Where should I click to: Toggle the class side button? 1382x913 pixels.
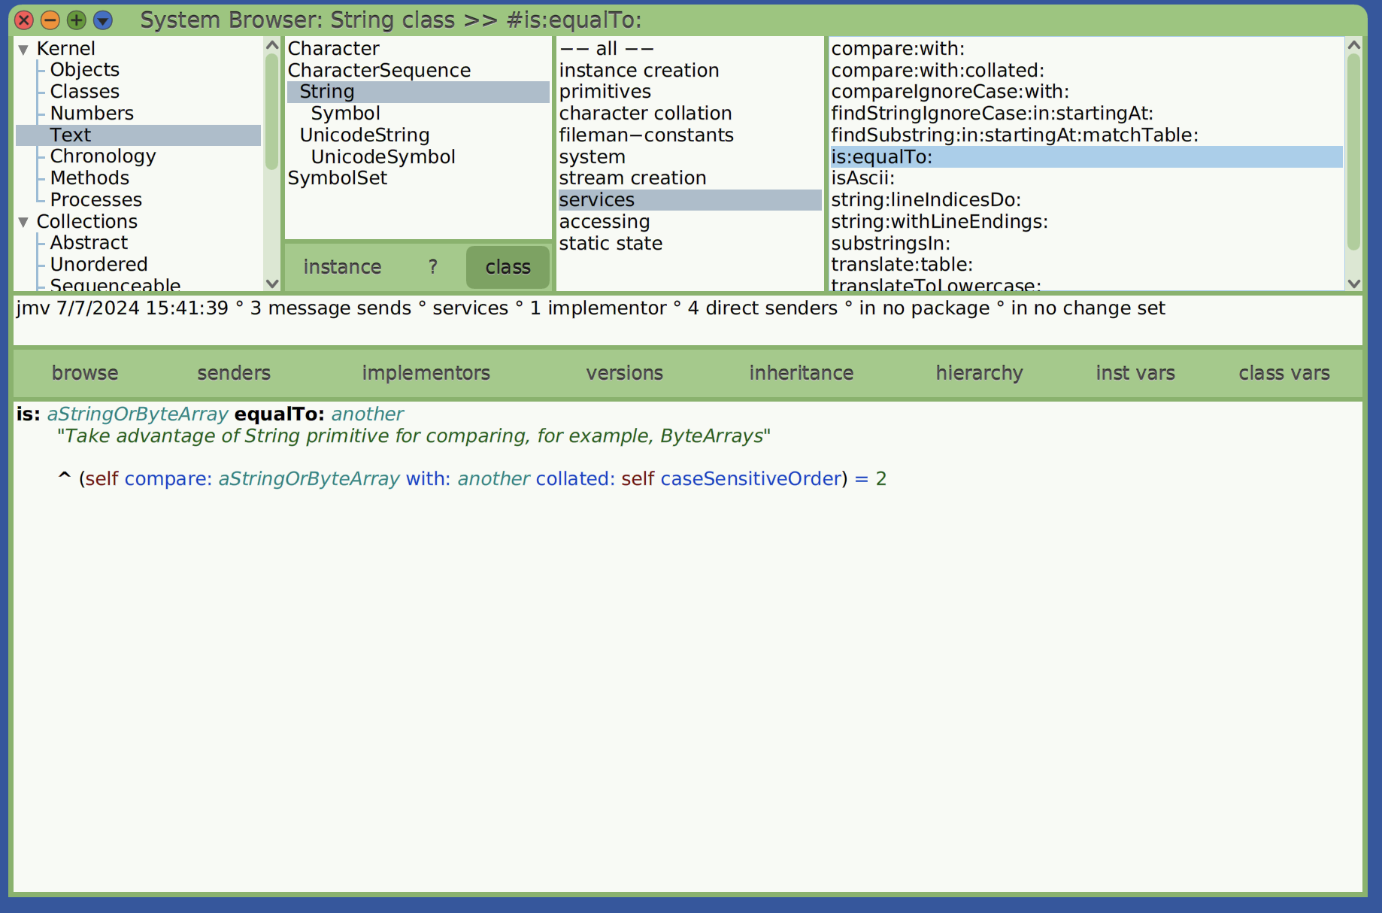point(508,267)
